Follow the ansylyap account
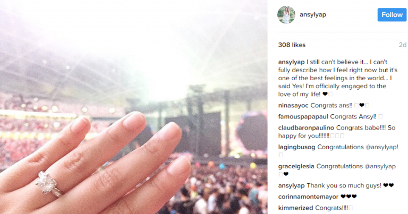This screenshot has width=408, height=214. (x=392, y=15)
